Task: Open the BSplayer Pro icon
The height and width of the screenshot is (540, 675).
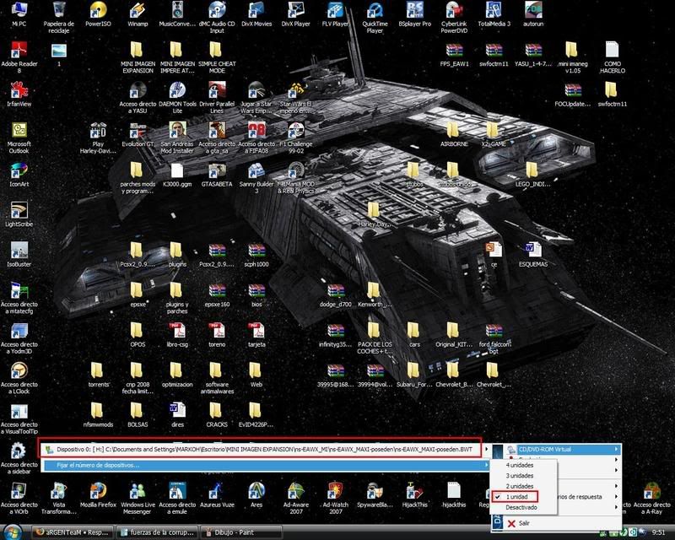Action: pos(414,13)
